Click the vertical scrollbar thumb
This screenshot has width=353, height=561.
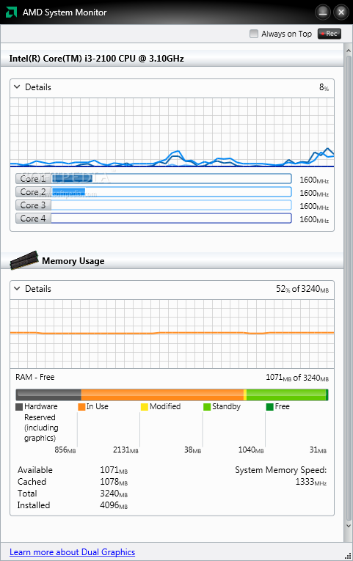(349, 288)
